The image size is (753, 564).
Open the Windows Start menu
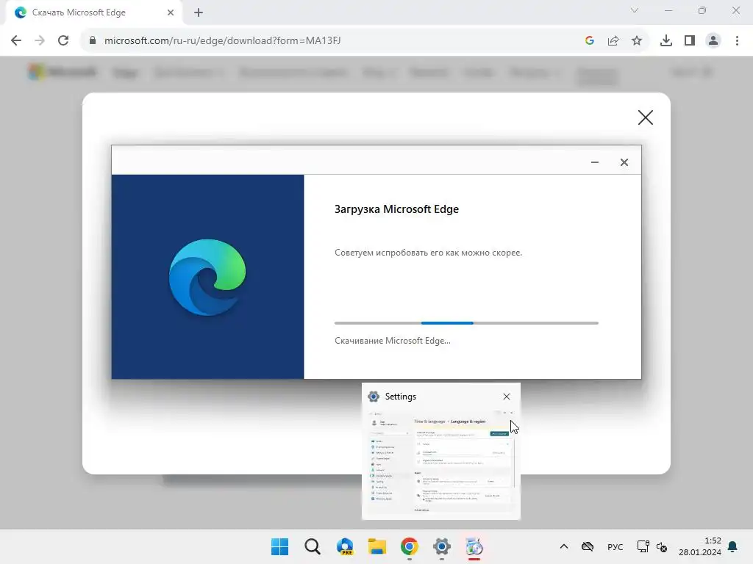[280, 546]
